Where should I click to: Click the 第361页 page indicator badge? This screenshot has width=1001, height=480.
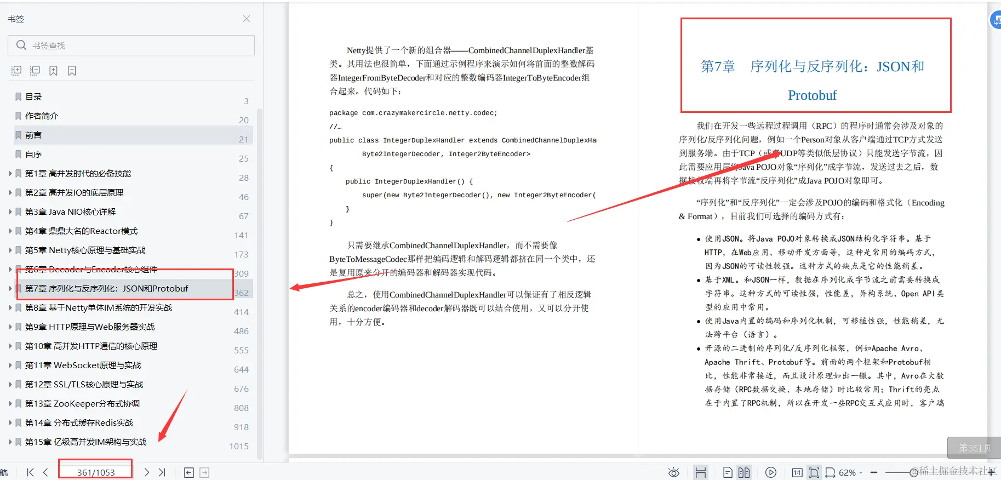point(974,448)
